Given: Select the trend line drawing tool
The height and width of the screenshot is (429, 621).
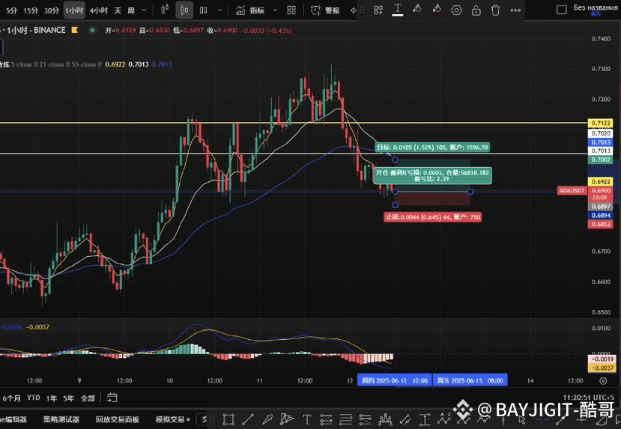Looking at the screenshot, I should click(248, 419).
